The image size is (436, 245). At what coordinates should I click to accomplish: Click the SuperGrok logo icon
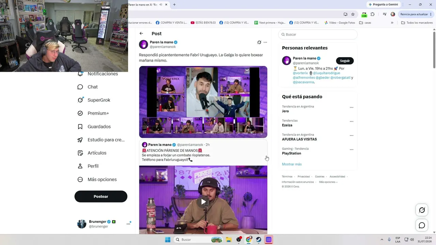click(80, 100)
